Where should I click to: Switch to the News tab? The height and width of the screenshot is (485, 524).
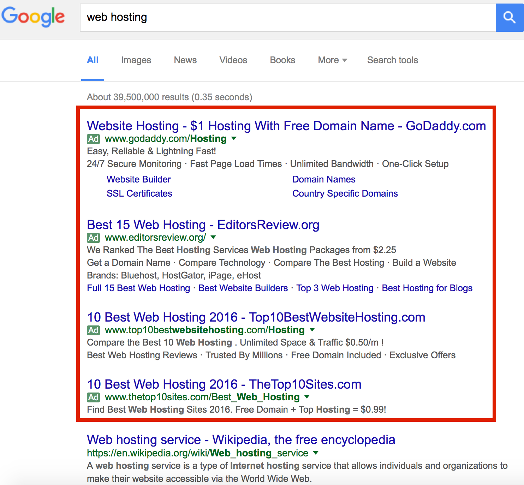(185, 60)
